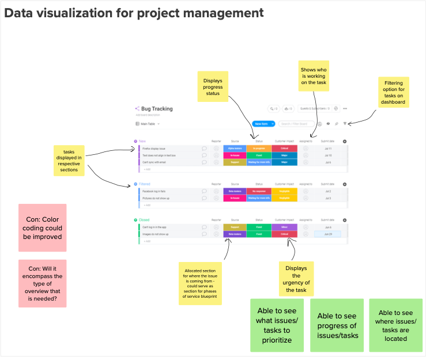Viewport: 426px width, 357px height.
Task: Open the Main Table view dropdown
Action: coord(148,123)
